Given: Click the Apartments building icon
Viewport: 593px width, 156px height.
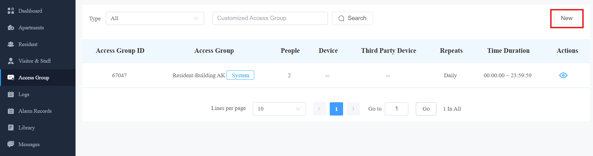Looking at the screenshot, I should pos(11,27).
